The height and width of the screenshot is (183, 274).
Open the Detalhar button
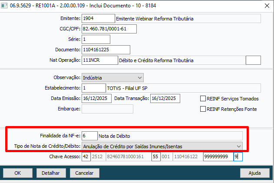51,173
